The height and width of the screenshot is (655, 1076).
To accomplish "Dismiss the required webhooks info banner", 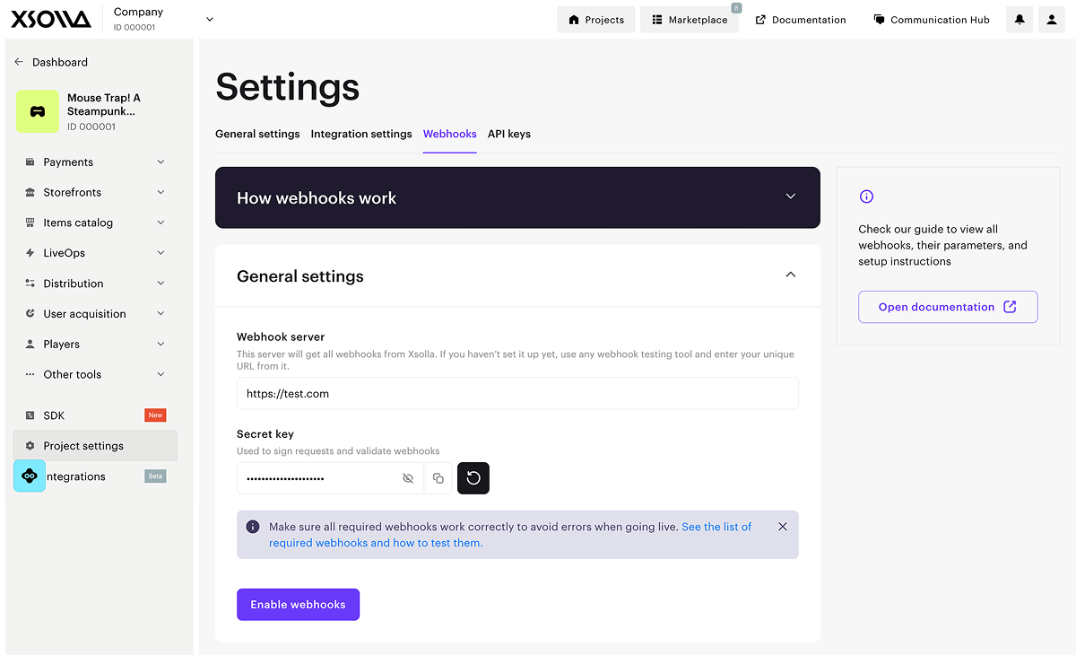I will pyautogui.click(x=783, y=527).
